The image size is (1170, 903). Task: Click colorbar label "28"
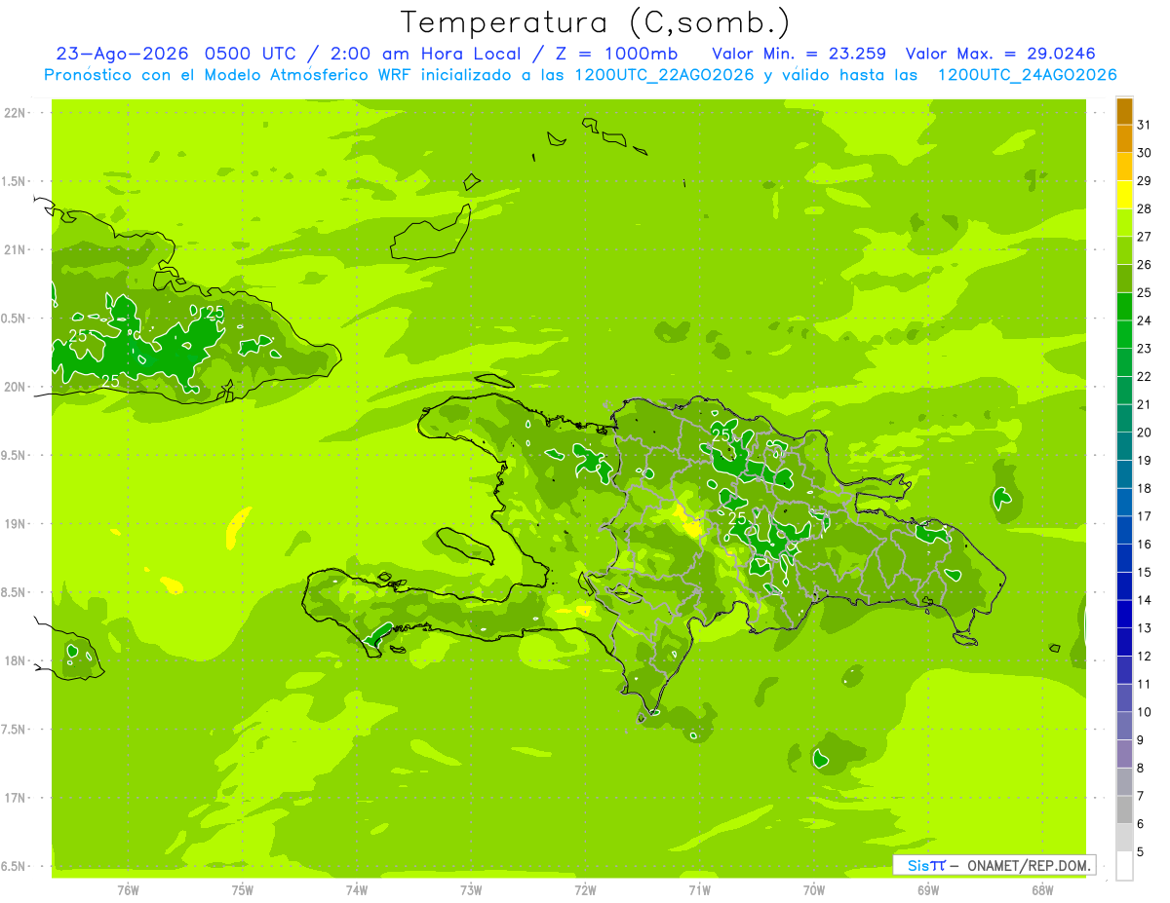pos(1145,208)
